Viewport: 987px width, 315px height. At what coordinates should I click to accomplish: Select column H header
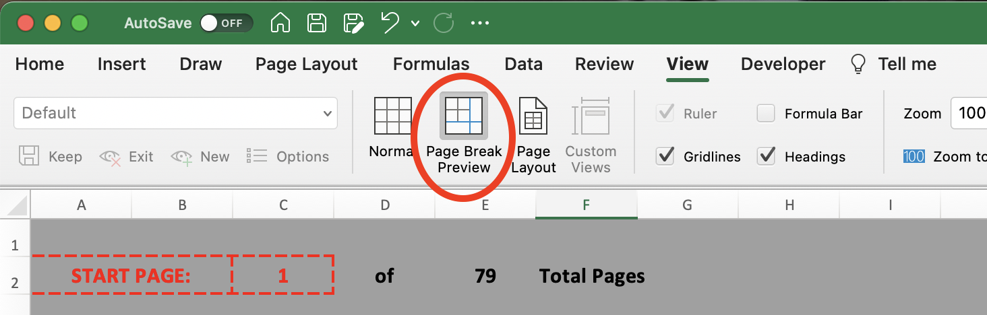(789, 205)
